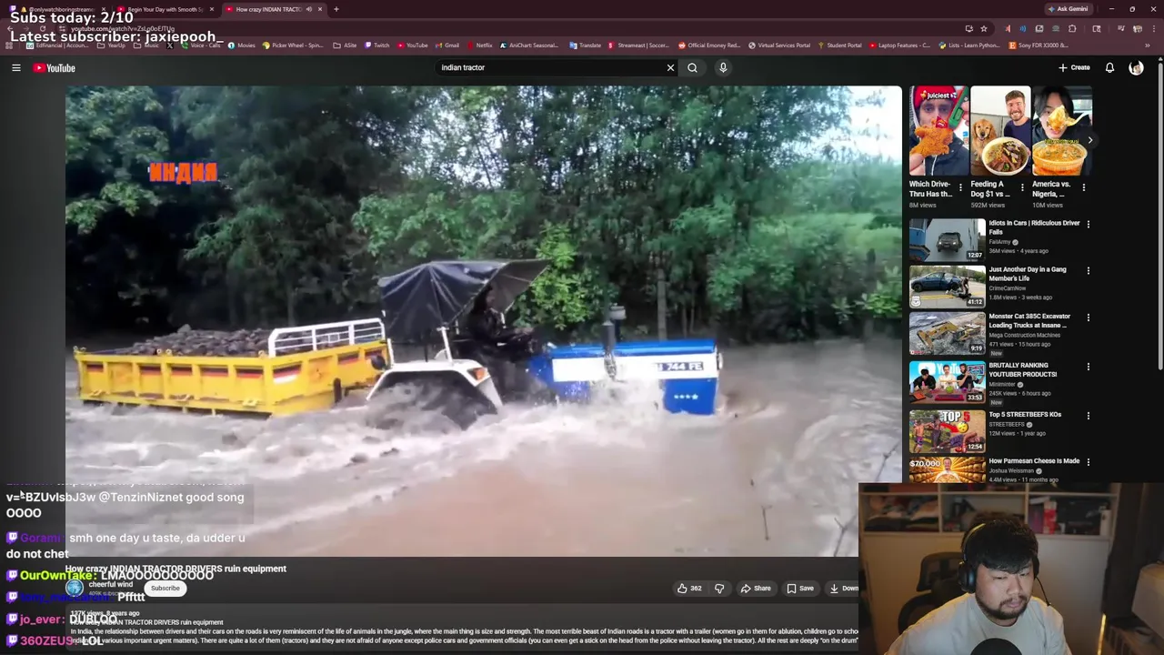
Task: Open 'Which Drive-Thru Has' short thumbnail
Action: pos(938,131)
